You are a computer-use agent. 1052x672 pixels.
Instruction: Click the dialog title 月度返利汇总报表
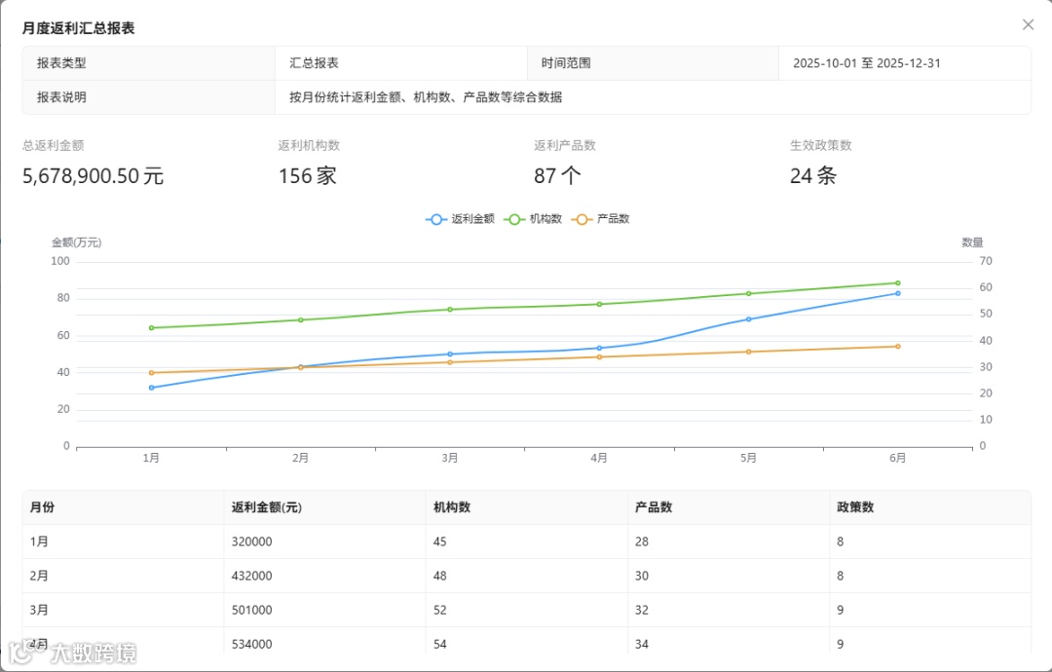click(x=79, y=28)
